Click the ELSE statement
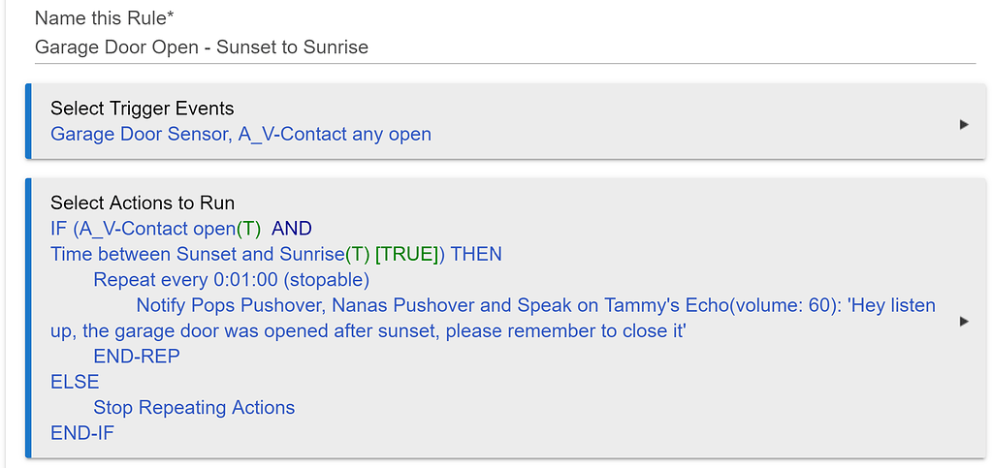The image size is (993, 468). (x=75, y=382)
